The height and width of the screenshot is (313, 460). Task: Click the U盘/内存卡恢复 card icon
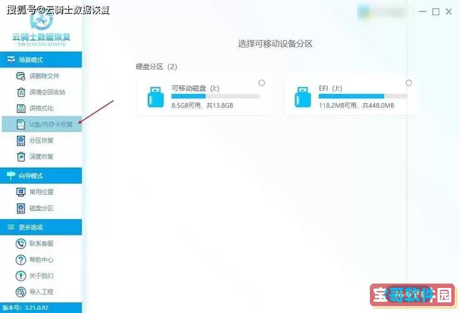click(x=21, y=125)
